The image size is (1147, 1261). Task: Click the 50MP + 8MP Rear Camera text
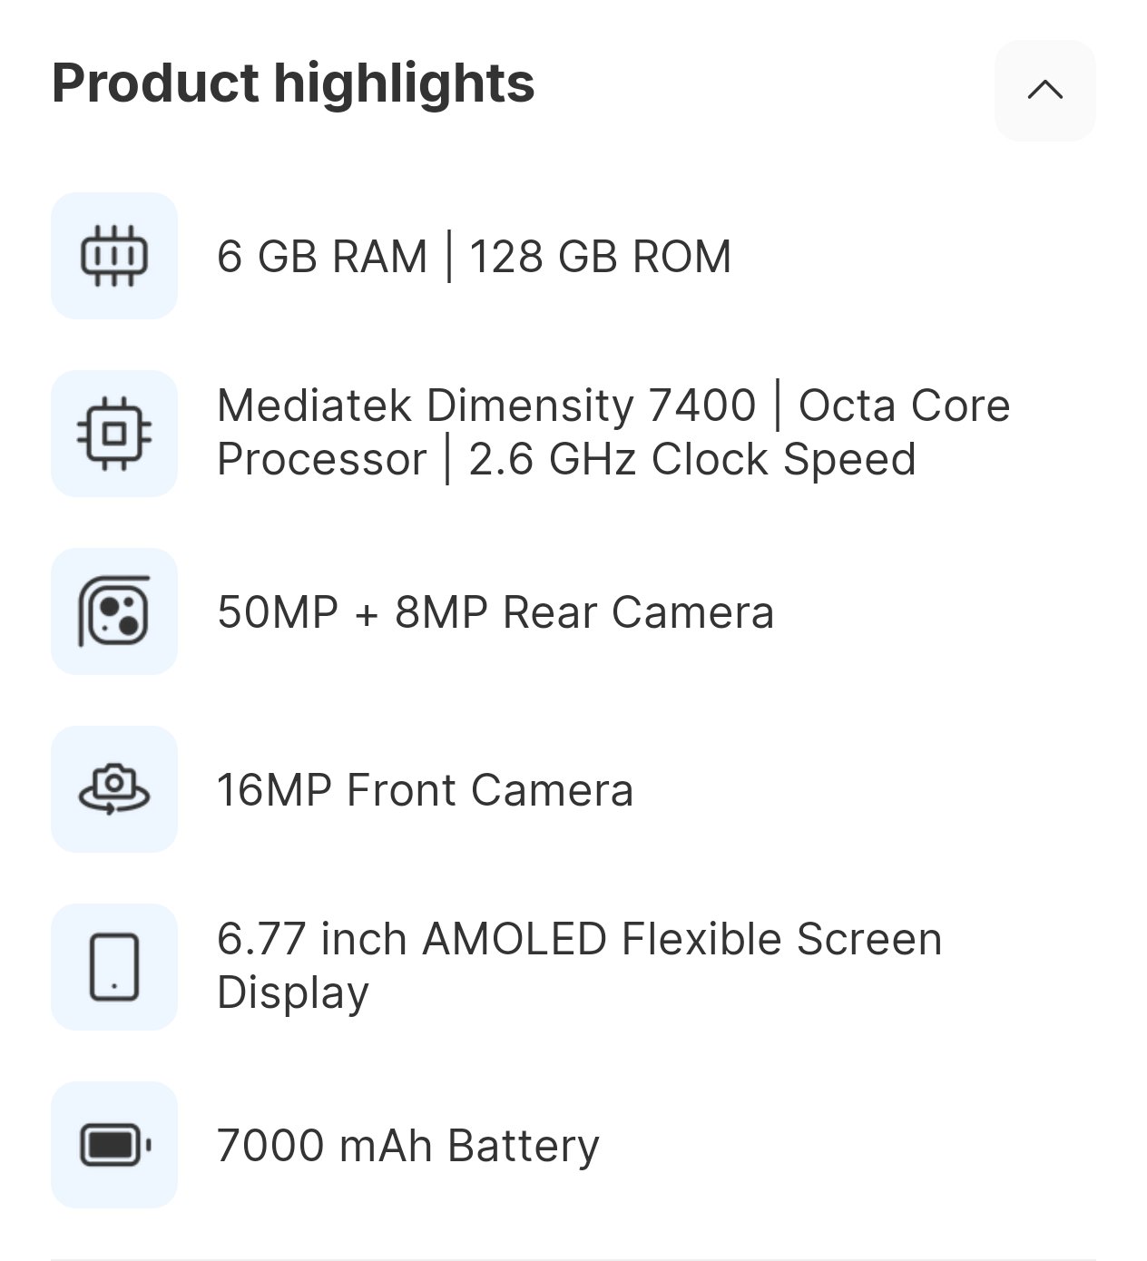tap(495, 612)
